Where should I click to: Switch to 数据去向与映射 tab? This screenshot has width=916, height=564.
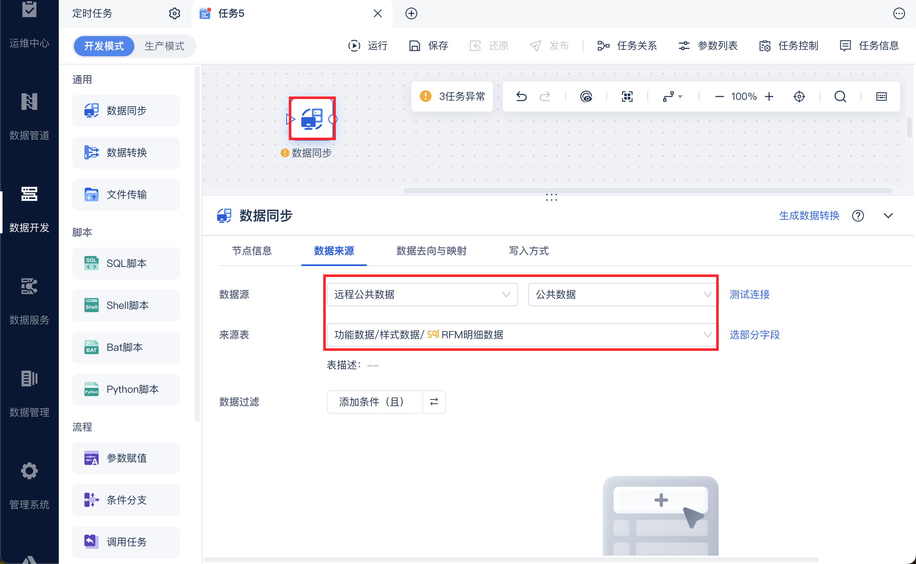[431, 251]
